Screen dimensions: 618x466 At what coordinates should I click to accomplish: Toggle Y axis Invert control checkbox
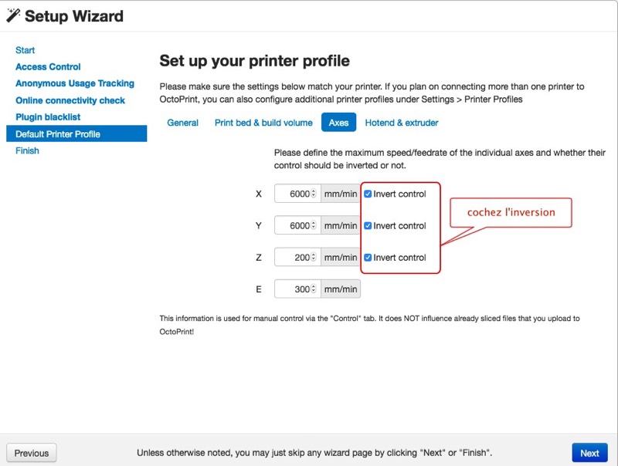368,226
